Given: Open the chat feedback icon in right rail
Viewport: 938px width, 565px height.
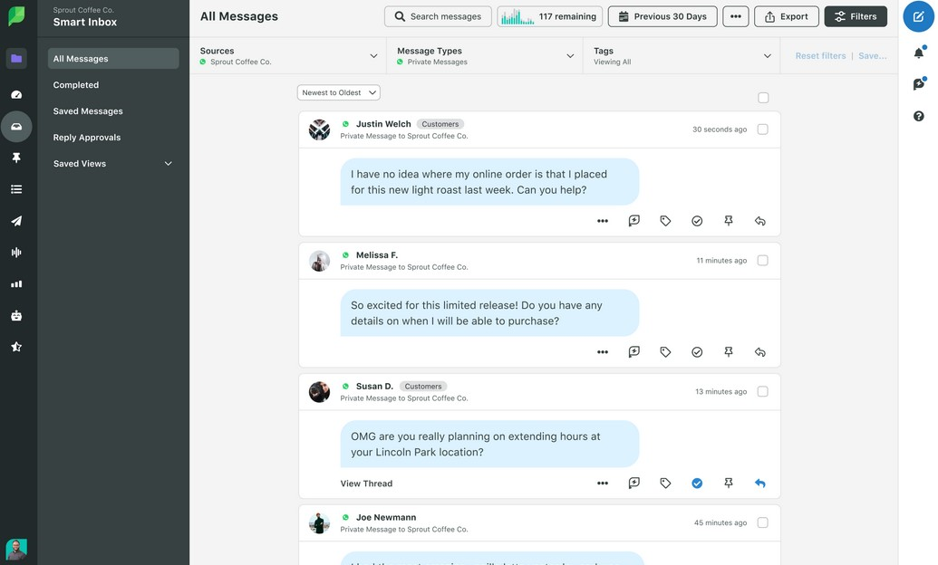Looking at the screenshot, I should pos(919,84).
